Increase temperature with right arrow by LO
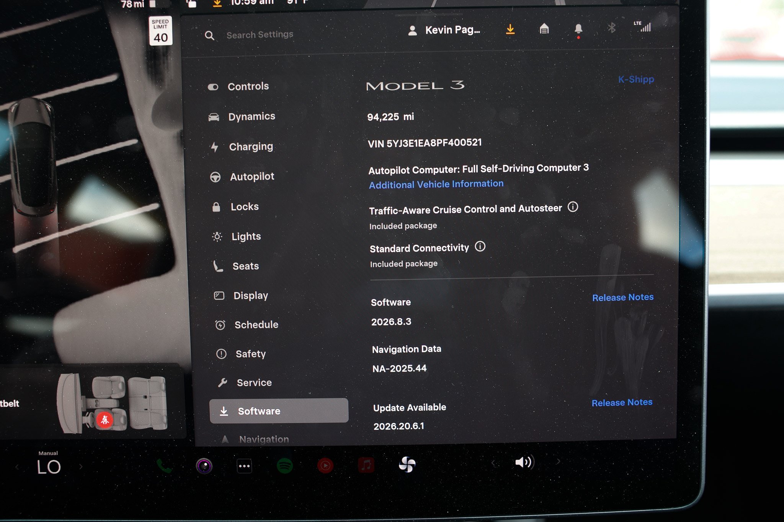 point(81,467)
